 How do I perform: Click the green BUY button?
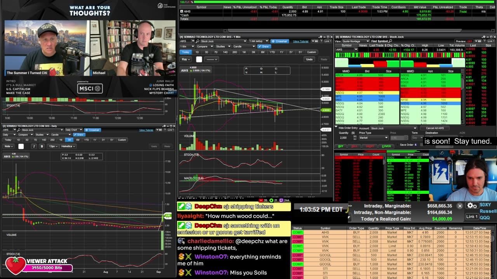tap(341, 146)
